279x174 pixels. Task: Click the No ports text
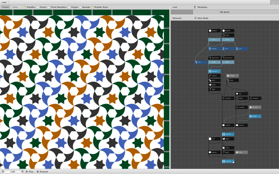(225, 12)
